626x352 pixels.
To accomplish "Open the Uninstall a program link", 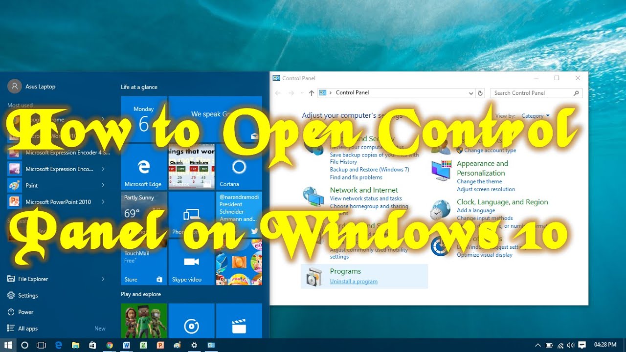I will point(354,282).
